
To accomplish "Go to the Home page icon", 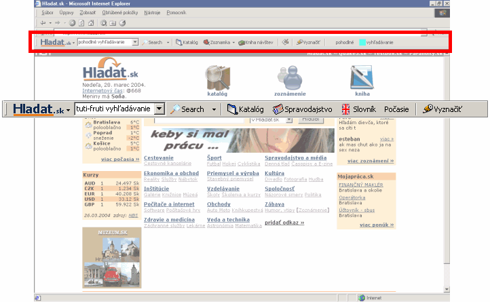I will 91,23.
